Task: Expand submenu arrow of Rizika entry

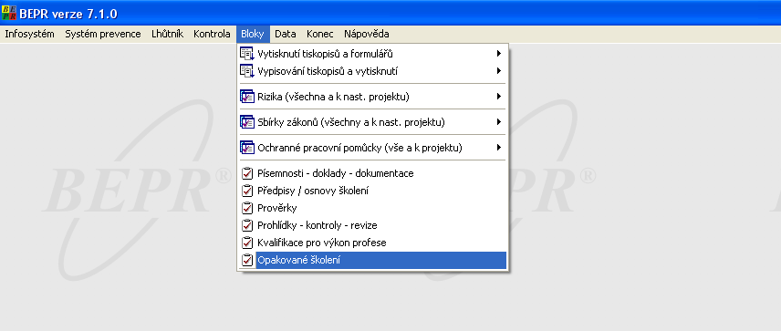Action: click(498, 97)
